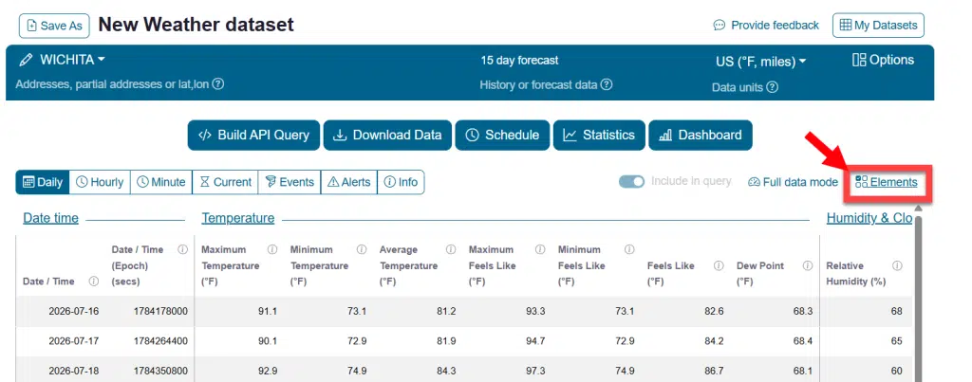Open the WICHITA location dropdown
Viewport: 972px width, 382px height.
click(x=72, y=60)
